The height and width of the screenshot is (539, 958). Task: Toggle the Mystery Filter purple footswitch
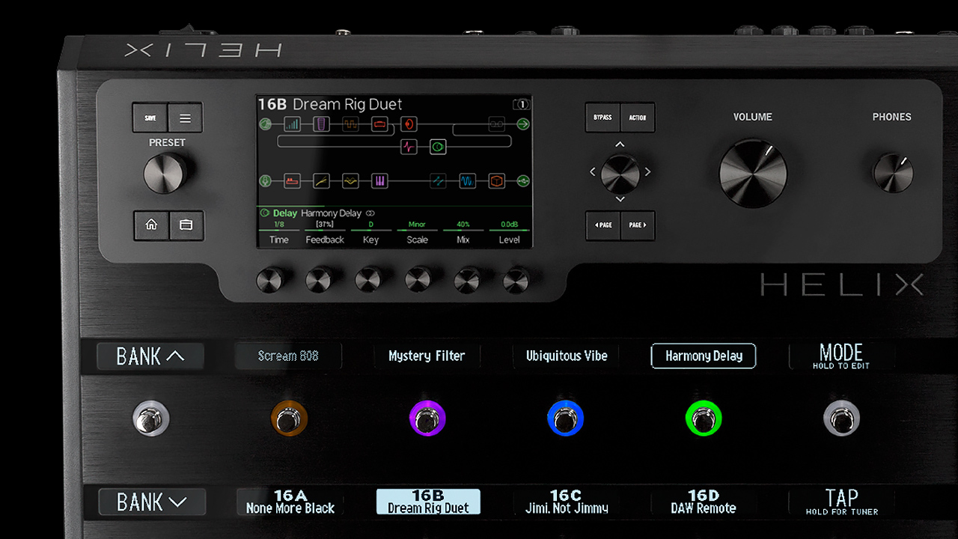[x=427, y=419]
